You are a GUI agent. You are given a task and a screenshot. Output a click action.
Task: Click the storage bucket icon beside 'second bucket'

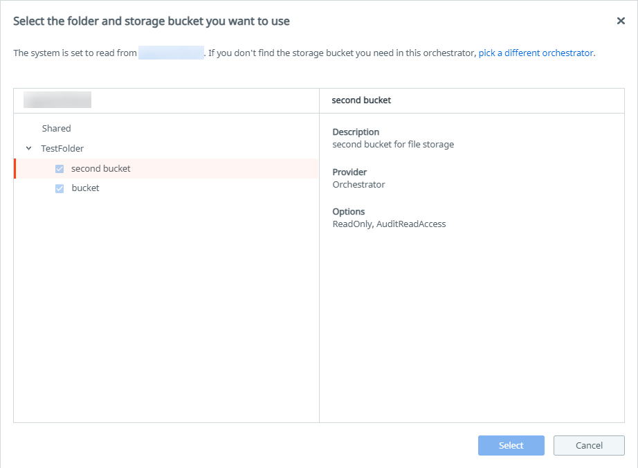click(60, 168)
